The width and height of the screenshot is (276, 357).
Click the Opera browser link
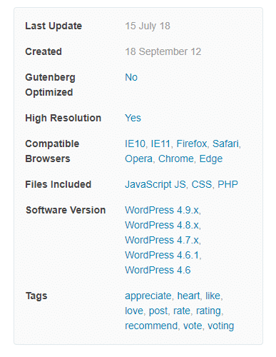click(x=138, y=159)
